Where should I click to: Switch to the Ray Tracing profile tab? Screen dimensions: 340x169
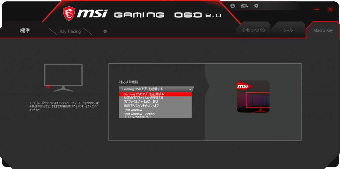[70, 31]
